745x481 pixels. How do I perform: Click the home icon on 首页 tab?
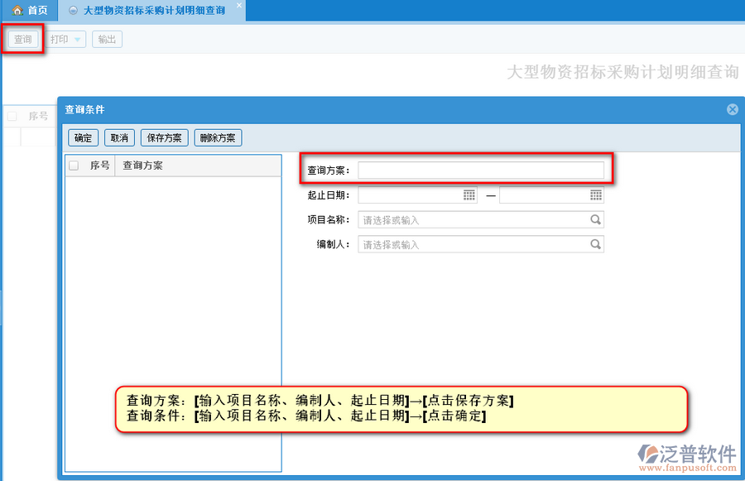tap(17, 11)
